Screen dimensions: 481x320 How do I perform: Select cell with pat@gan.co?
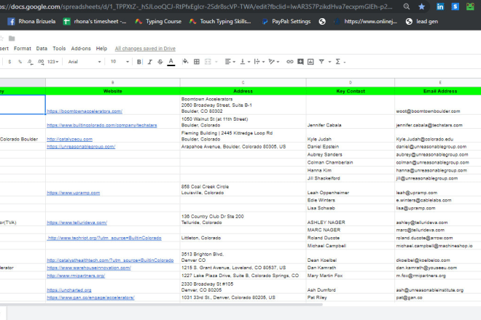(438, 297)
